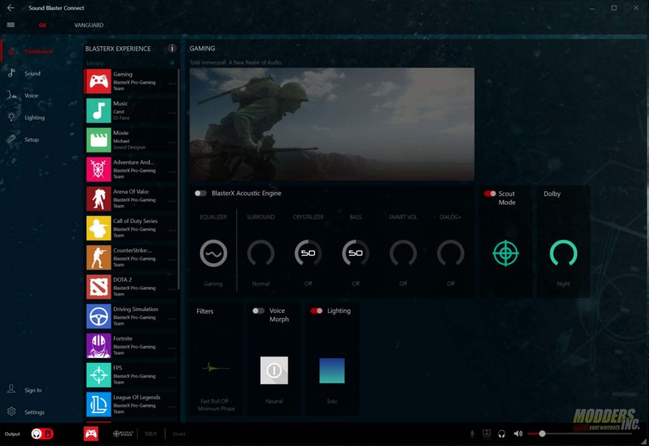Open the hamburger navigation menu
The width and height of the screenshot is (649, 446).
[x=11, y=25]
